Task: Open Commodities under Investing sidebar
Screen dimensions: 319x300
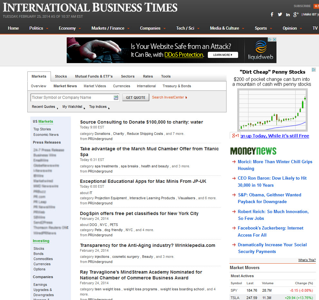Action: pyautogui.click(x=43, y=259)
